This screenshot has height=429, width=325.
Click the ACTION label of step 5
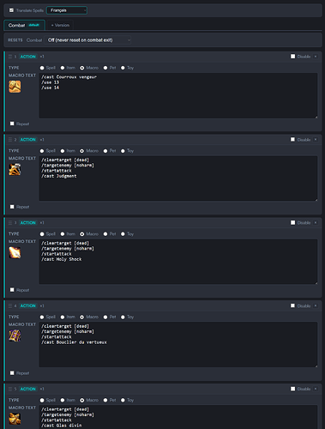pyautogui.click(x=28, y=389)
